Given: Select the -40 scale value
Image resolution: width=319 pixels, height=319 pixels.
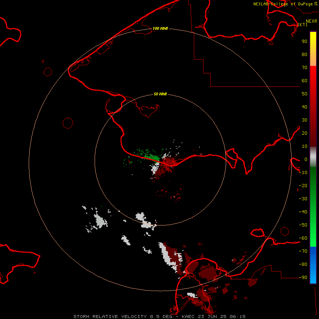Looking at the screenshot, I should [x=303, y=212].
